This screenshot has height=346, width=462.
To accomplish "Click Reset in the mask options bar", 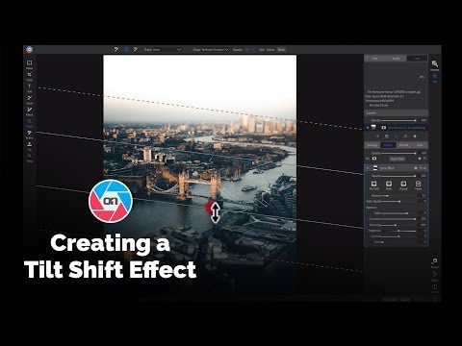I will [281, 50].
